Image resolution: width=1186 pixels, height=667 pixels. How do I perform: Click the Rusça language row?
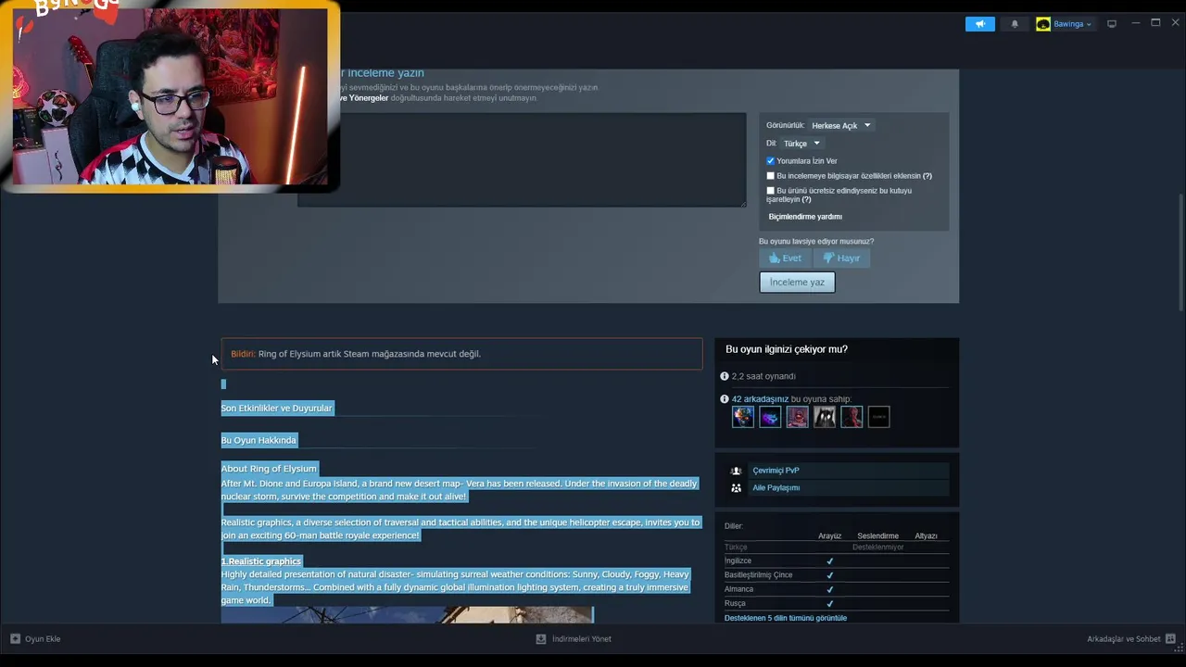point(836,604)
